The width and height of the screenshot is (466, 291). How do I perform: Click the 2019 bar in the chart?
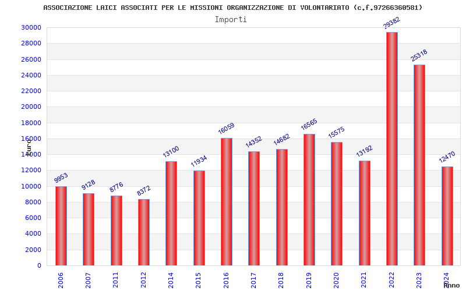pyautogui.click(x=309, y=200)
